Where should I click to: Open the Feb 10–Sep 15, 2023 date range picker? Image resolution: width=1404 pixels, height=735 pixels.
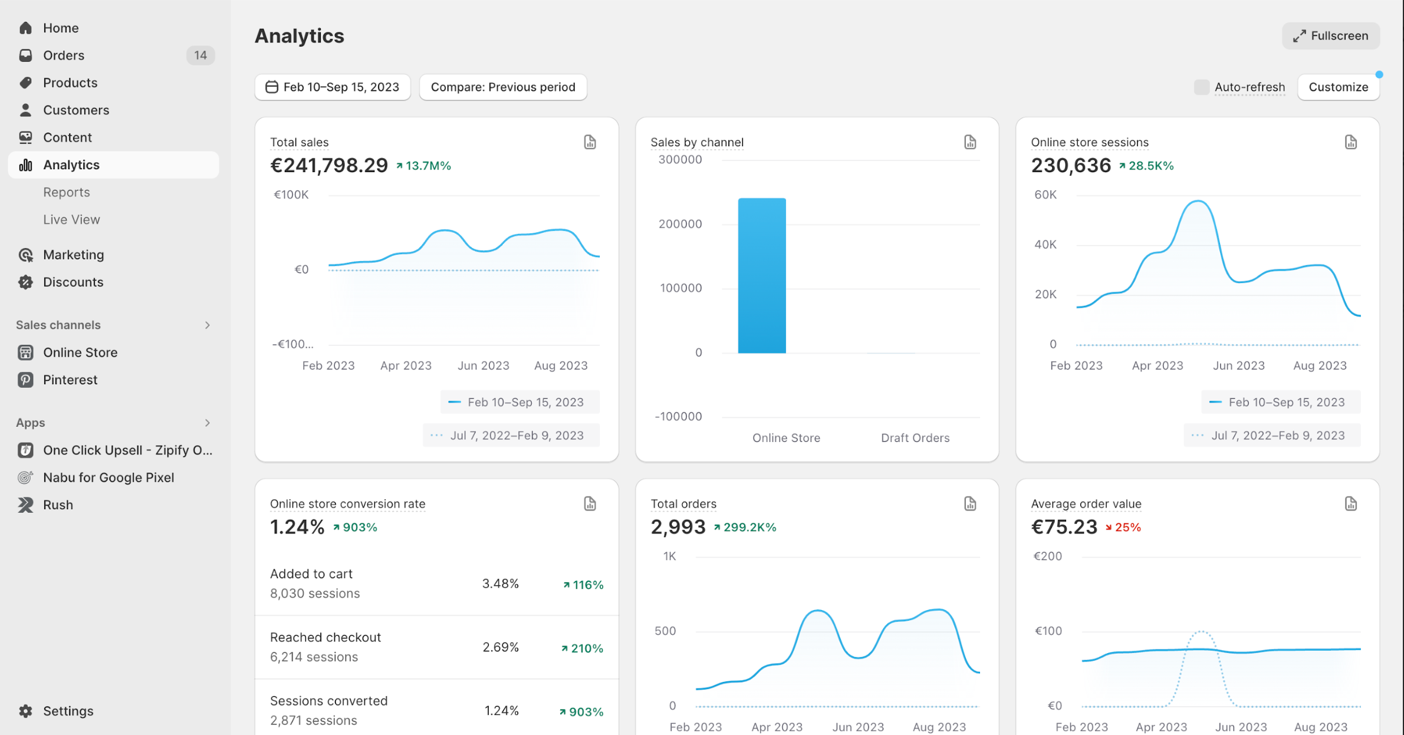pos(333,87)
